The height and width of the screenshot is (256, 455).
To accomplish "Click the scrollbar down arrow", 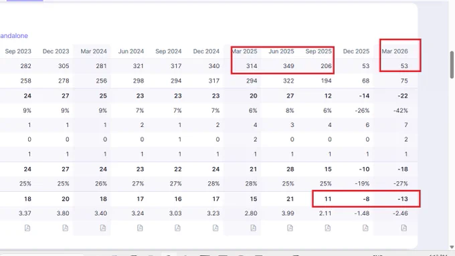I will (x=452, y=247).
